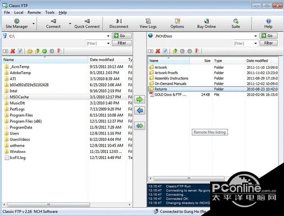This screenshot has width=284, height=216.
Task: Open the Options tool
Action: [x=177, y=24]
